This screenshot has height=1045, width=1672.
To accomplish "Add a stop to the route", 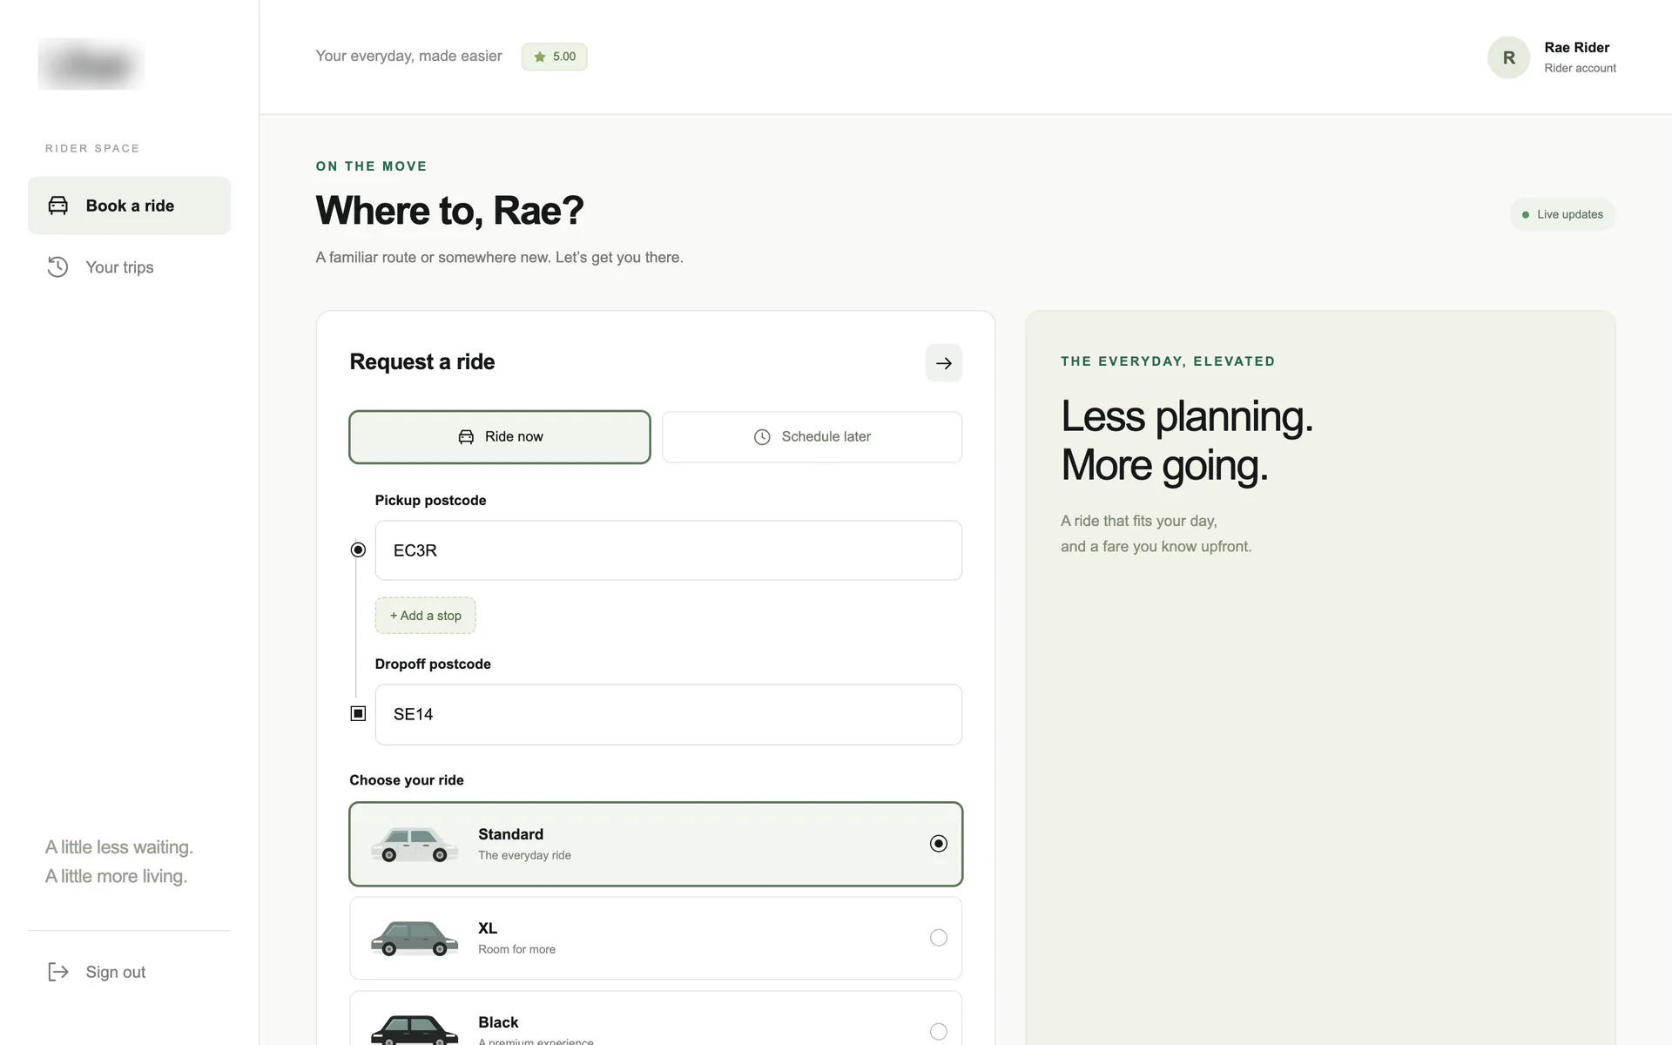I will [x=425, y=616].
